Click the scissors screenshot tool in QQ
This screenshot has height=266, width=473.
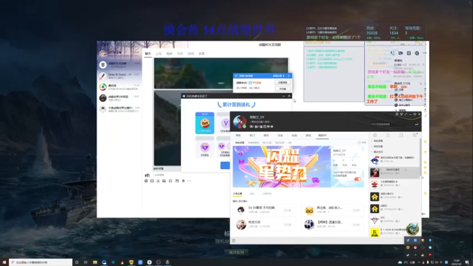point(158,181)
